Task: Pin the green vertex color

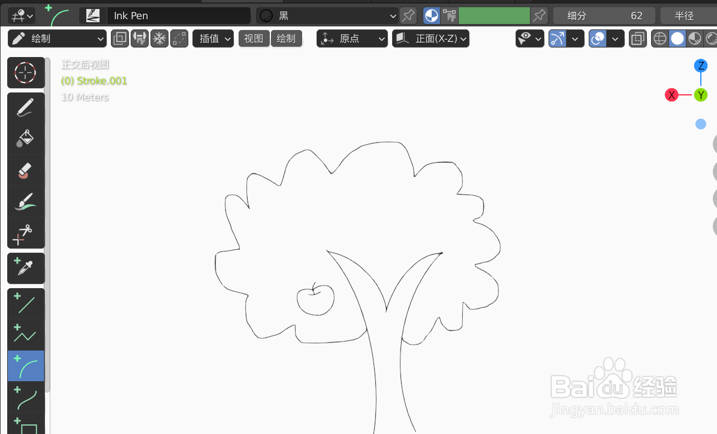Action: pos(540,16)
